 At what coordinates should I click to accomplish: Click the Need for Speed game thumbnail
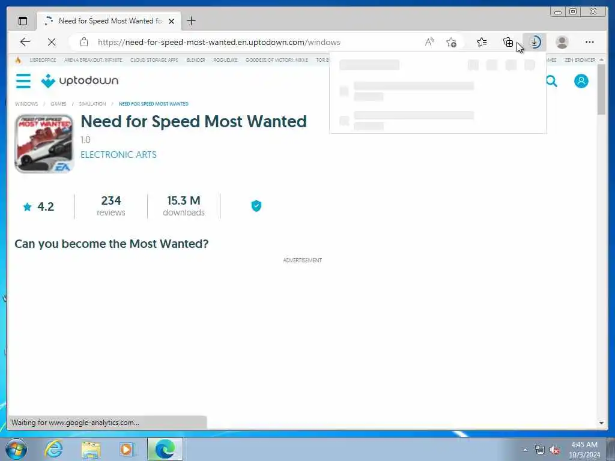point(44,143)
